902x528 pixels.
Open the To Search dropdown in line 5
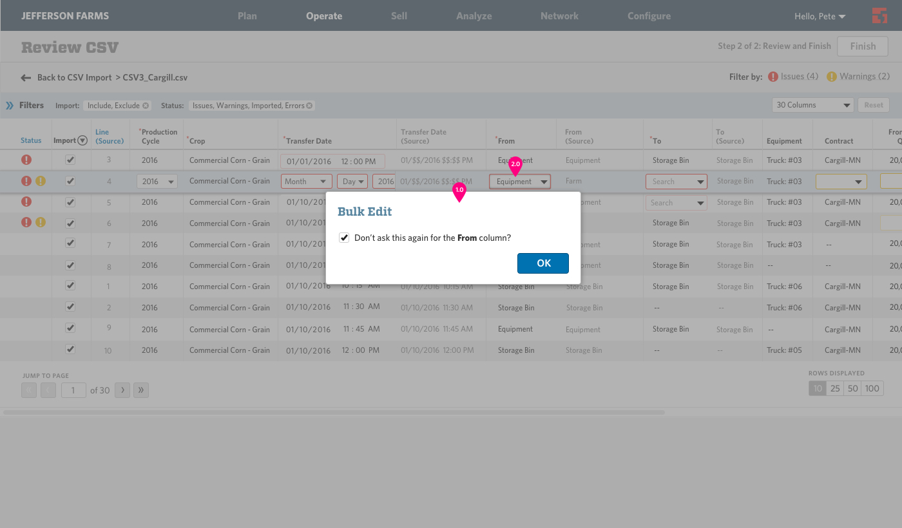coord(676,202)
